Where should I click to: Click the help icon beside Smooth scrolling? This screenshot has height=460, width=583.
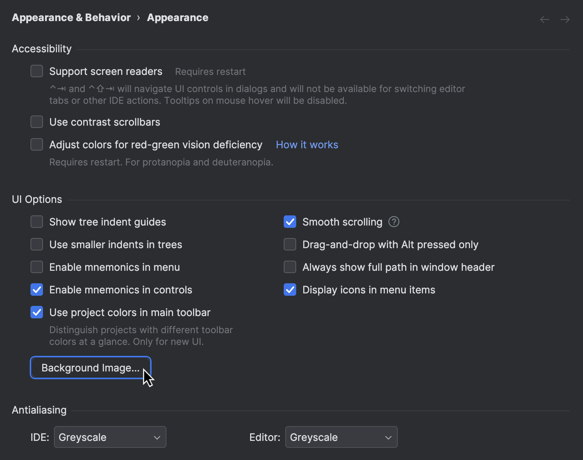394,222
